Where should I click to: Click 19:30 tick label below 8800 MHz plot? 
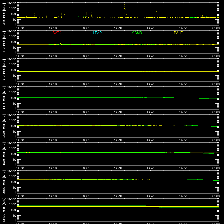coord(118,196)
